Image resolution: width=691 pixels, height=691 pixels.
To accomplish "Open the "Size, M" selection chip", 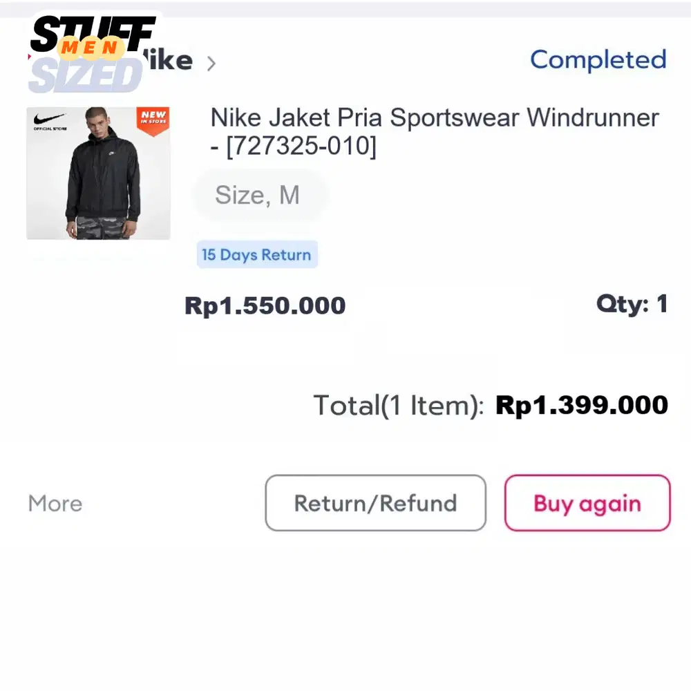I will (x=260, y=196).
